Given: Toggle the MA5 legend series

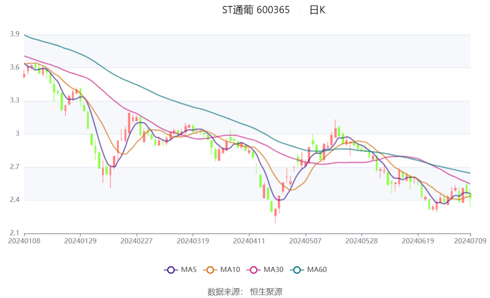Looking at the screenshot, I should coord(180,269).
